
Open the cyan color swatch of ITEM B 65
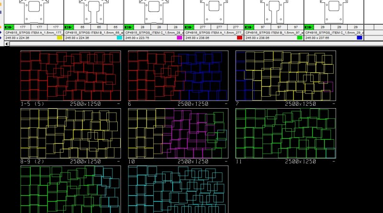[x=119, y=38]
